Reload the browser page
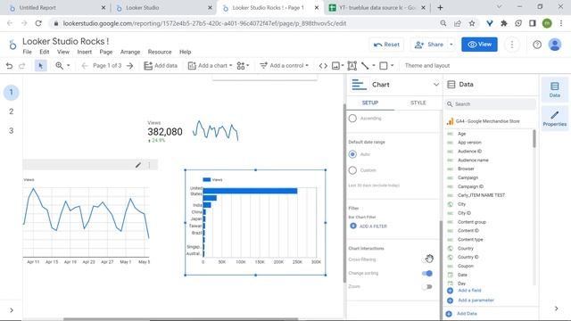 pos(38,23)
